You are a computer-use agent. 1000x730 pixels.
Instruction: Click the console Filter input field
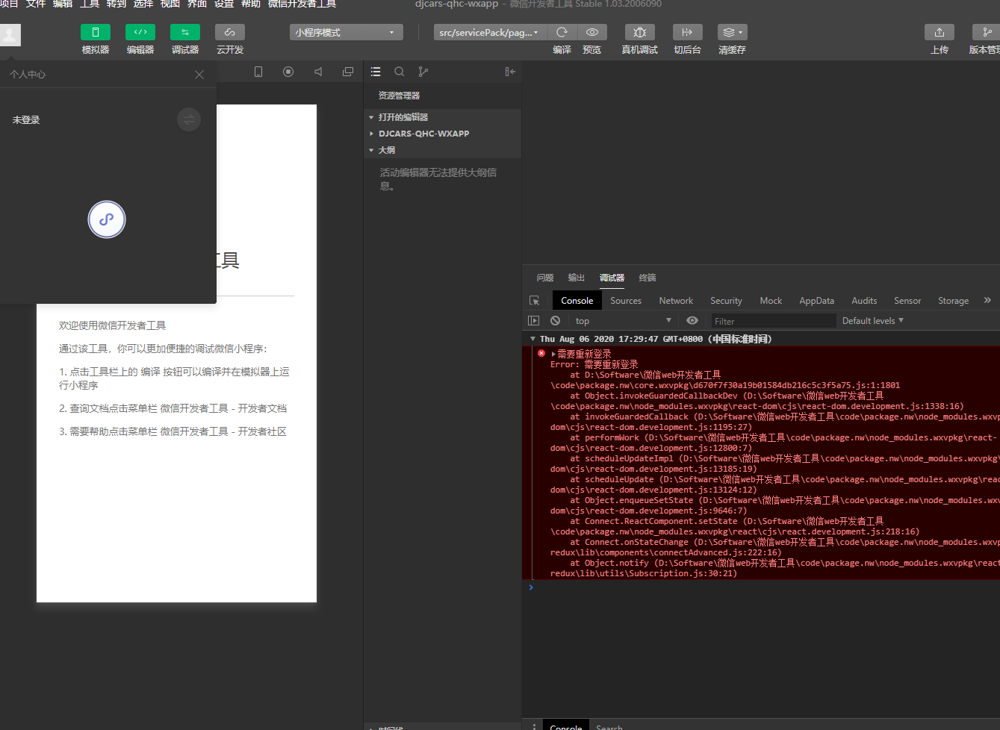[x=773, y=321]
